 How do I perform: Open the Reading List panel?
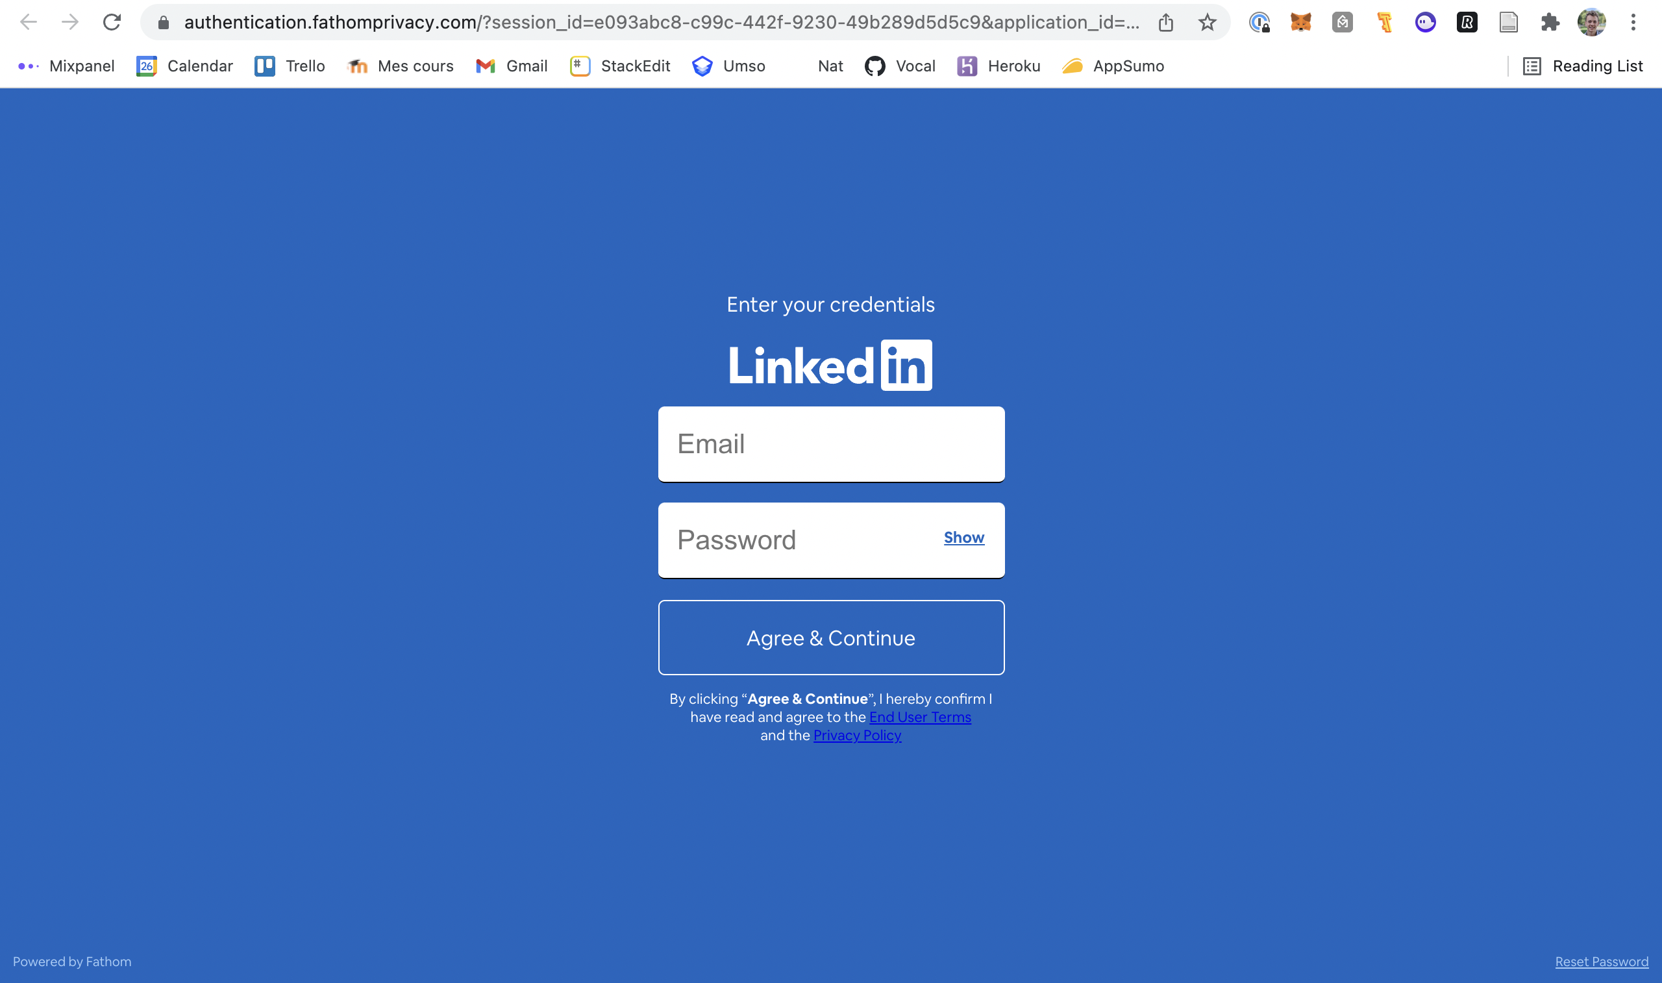pos(1583,66)
